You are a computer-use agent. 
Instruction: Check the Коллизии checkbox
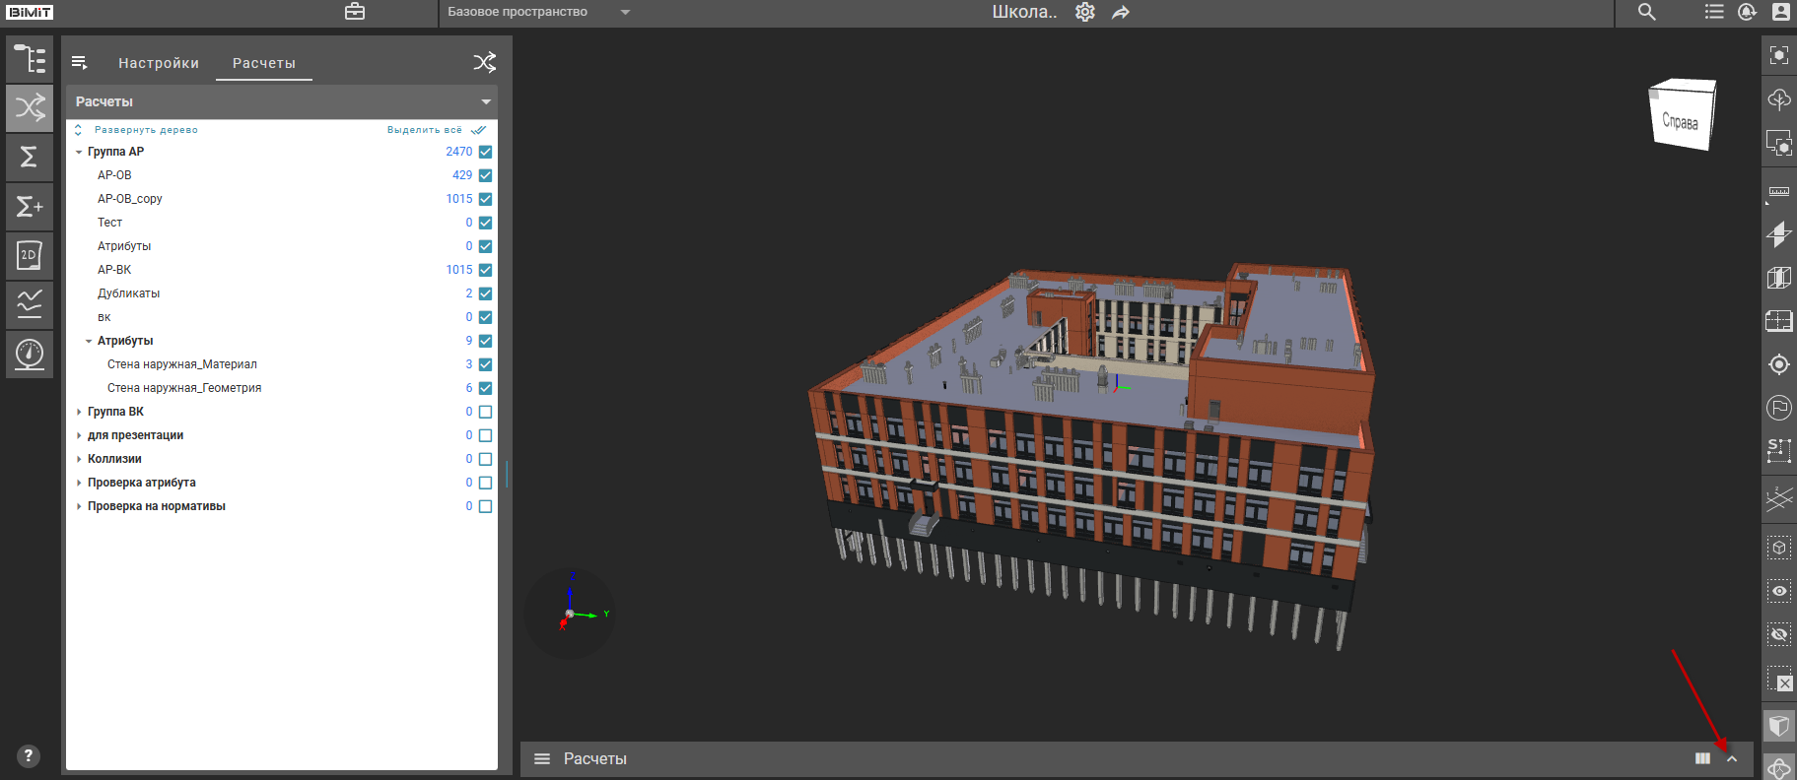[x=485, y=459]
